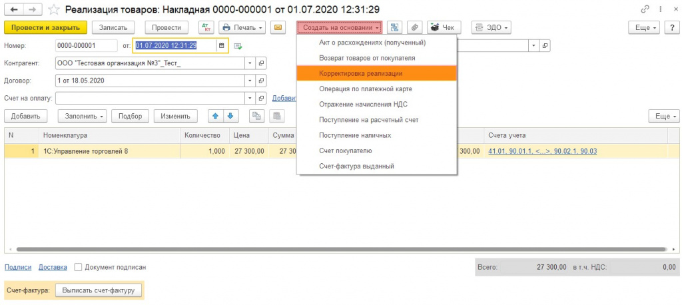The image size is (682, 305).
Task: Click cell 1С:Управление торговлей 8
Action: 109,151
